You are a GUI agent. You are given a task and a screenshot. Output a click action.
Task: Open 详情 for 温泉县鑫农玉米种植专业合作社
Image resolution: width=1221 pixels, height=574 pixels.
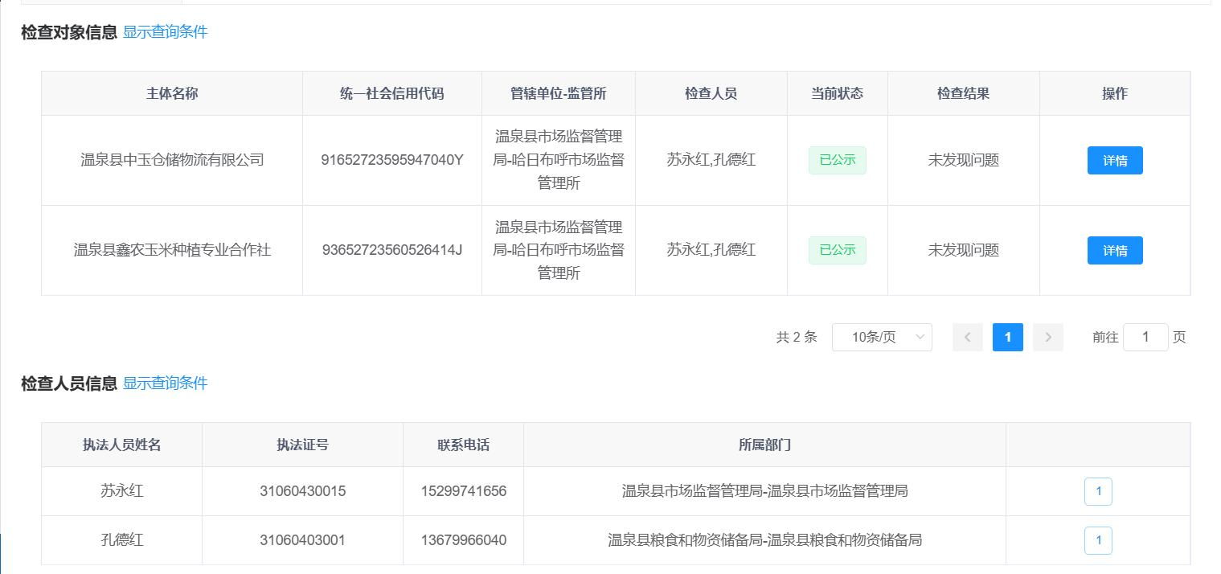point(1114,251)
